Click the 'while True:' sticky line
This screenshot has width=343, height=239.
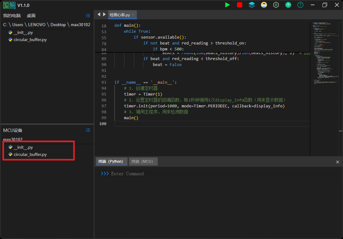click(x=137, y=31)
